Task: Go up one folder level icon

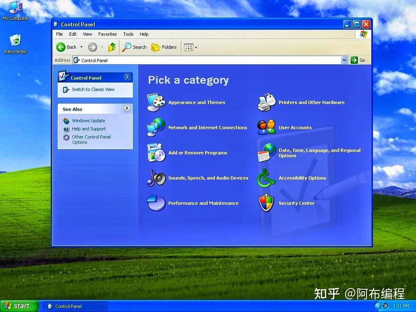Action: (x=112, y=47)
